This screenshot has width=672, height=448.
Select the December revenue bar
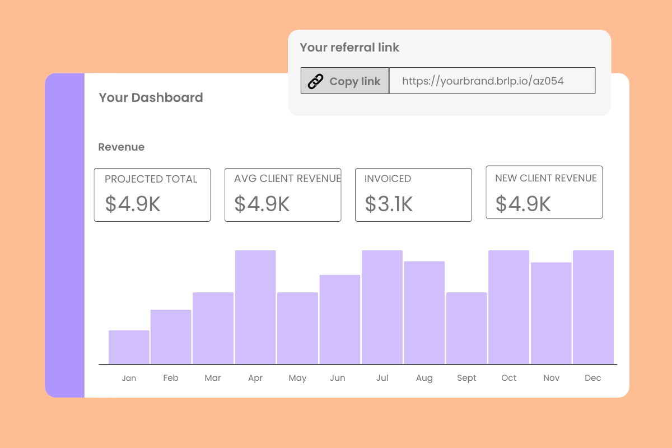593,307
